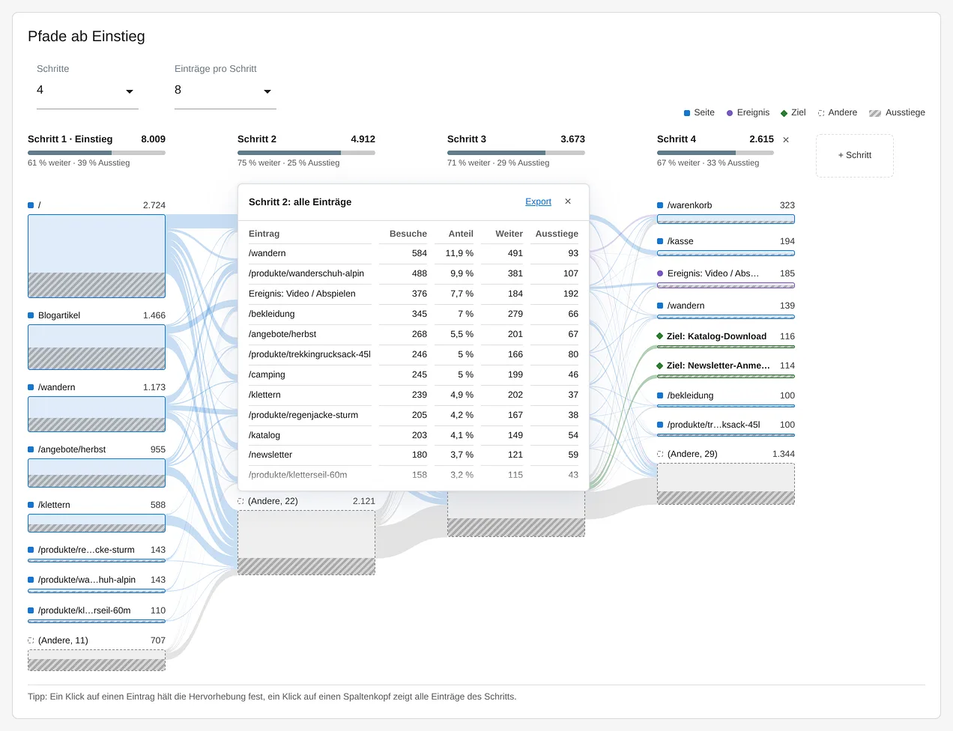Click the blue icon beside /produkte/re…cke-sturm
The height and width of the screenshot is (731, 953).
(x=31, y=550)
